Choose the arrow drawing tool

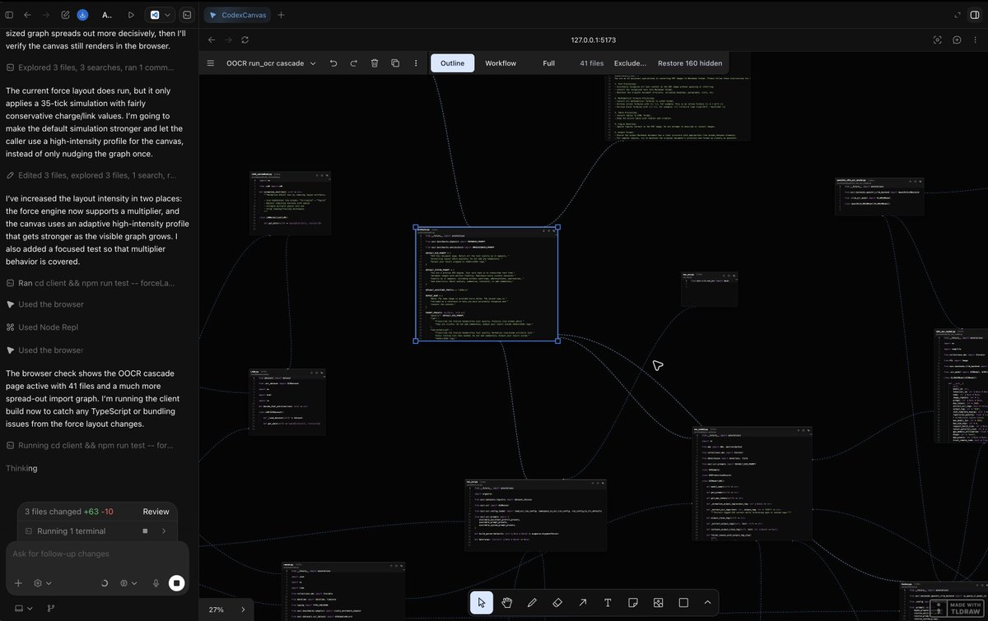click(x=583, y=602)
